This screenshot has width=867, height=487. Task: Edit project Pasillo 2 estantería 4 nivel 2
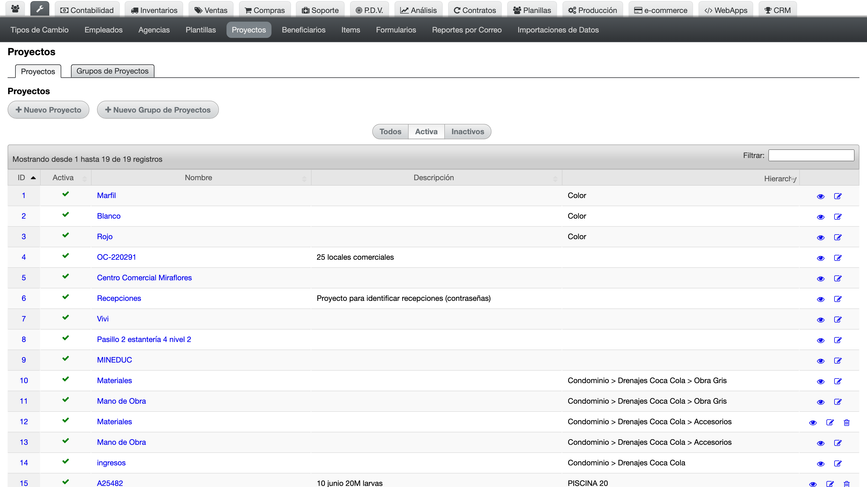coord(838,340)
